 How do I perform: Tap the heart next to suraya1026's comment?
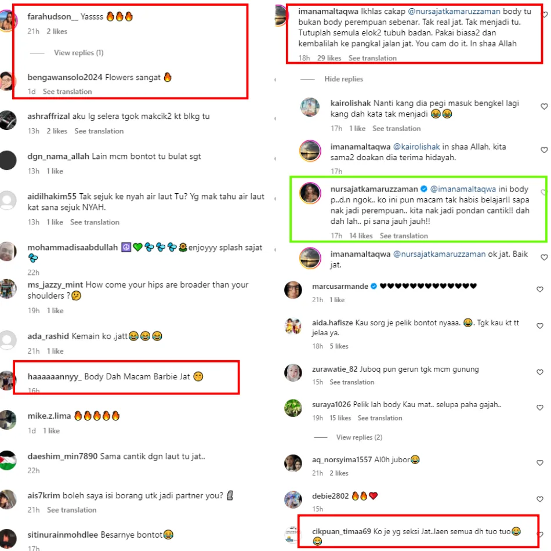pos(540,408)
